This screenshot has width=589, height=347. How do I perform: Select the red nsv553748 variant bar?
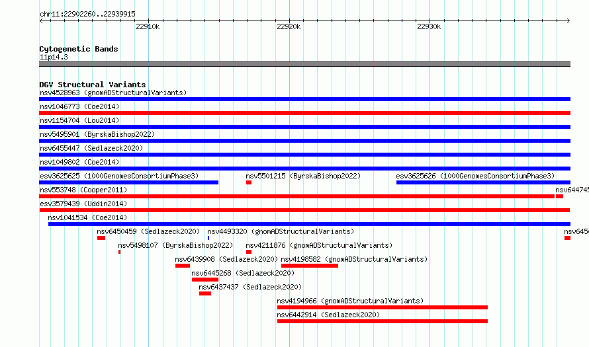pos(296,196)
